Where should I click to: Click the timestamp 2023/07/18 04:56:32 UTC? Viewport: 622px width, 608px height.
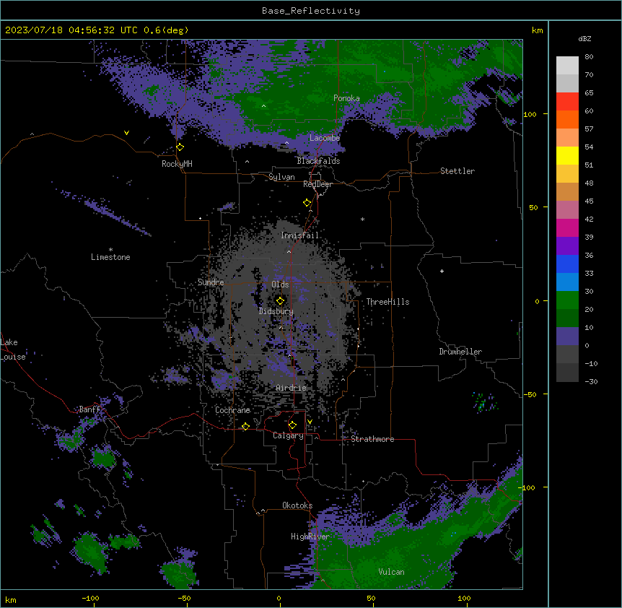point(71,30)
